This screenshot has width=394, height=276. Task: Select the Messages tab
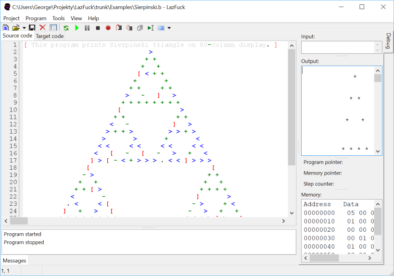14,261
